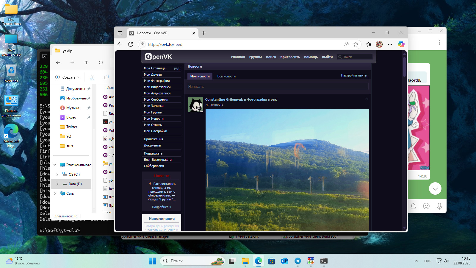
Task: Click the Настройки ленты link
Action: (354, 76)
